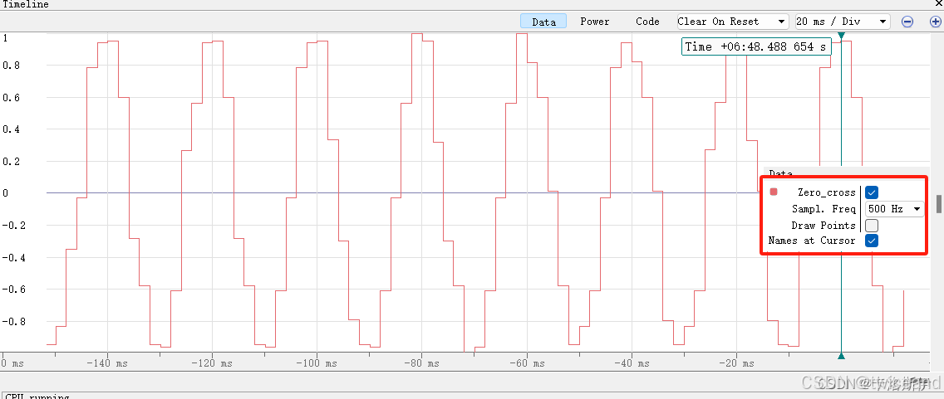Image resolution: width=944 pixels, height=399 pixels.
Task: Click the -80 ms axis label
Action: 421,363
